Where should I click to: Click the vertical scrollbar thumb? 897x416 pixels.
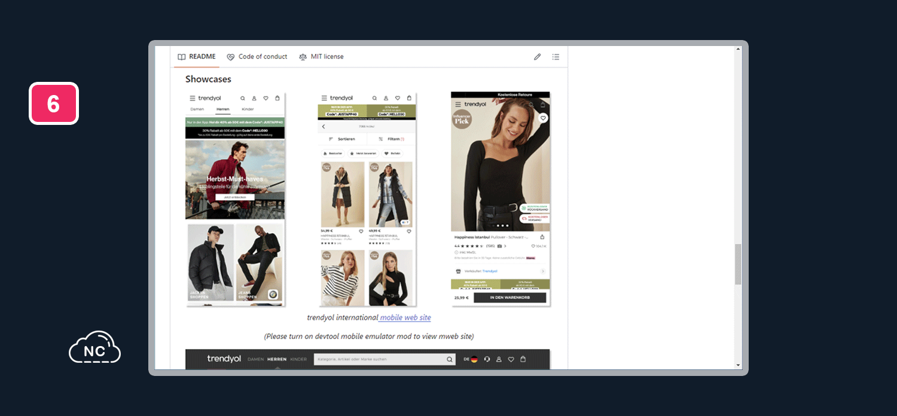pyautogui.click(x=738, y=264)
